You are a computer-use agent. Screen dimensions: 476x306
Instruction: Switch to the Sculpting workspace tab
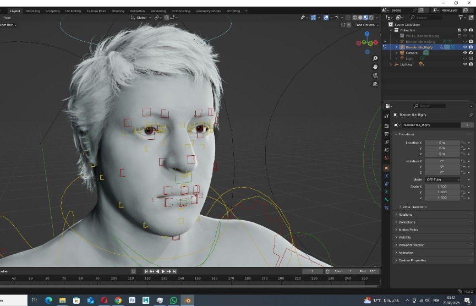point(52,11)
